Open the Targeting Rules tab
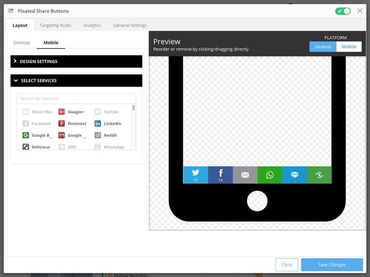The width and height of the screenshot is (370, 277). coord(55,25)
